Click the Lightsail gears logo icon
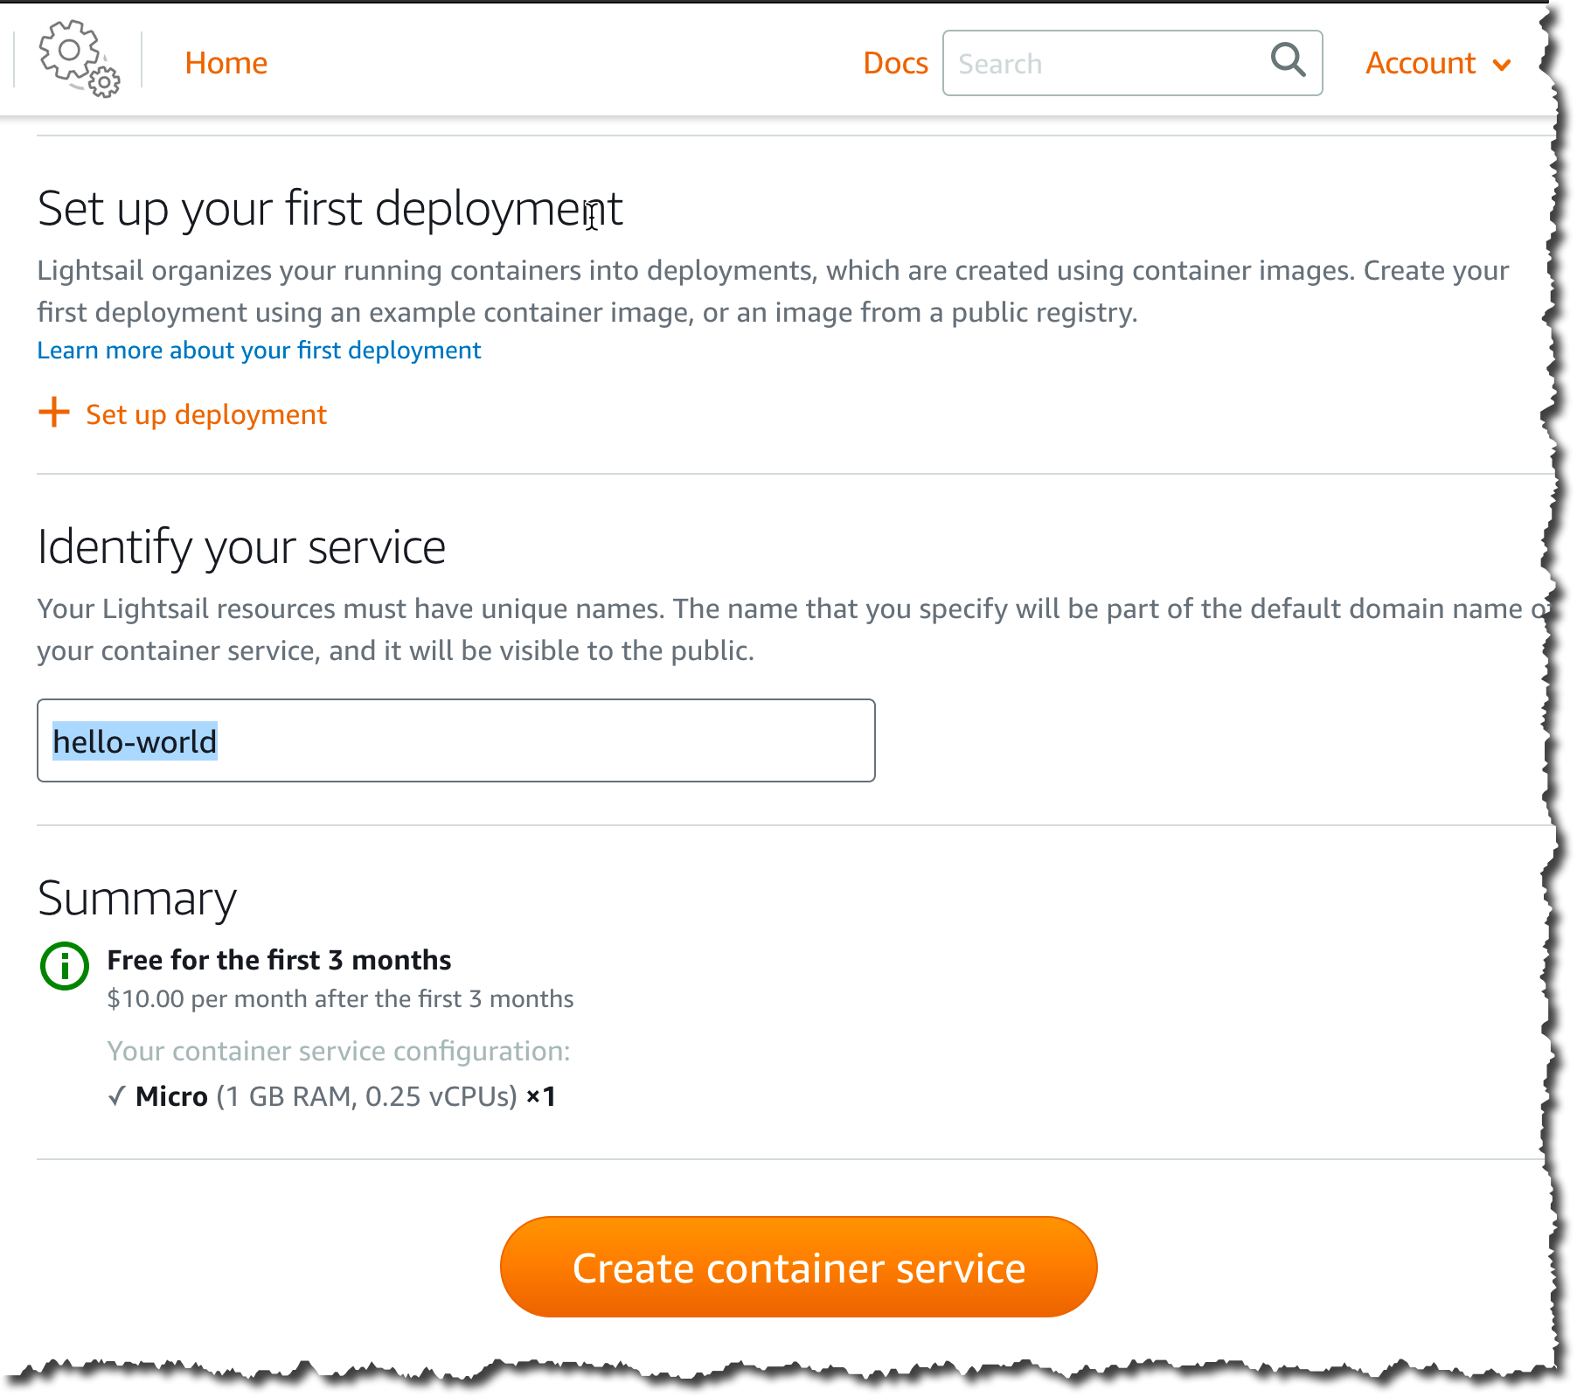The height and width of the screenshot is (1397, 1577). click(x=79, y=59)
